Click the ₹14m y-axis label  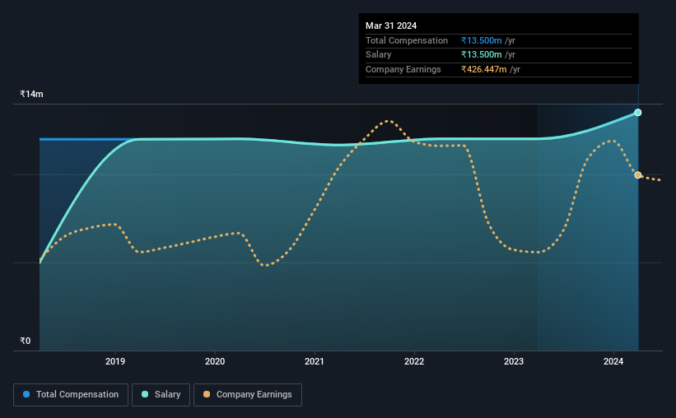tap(31, 94)
